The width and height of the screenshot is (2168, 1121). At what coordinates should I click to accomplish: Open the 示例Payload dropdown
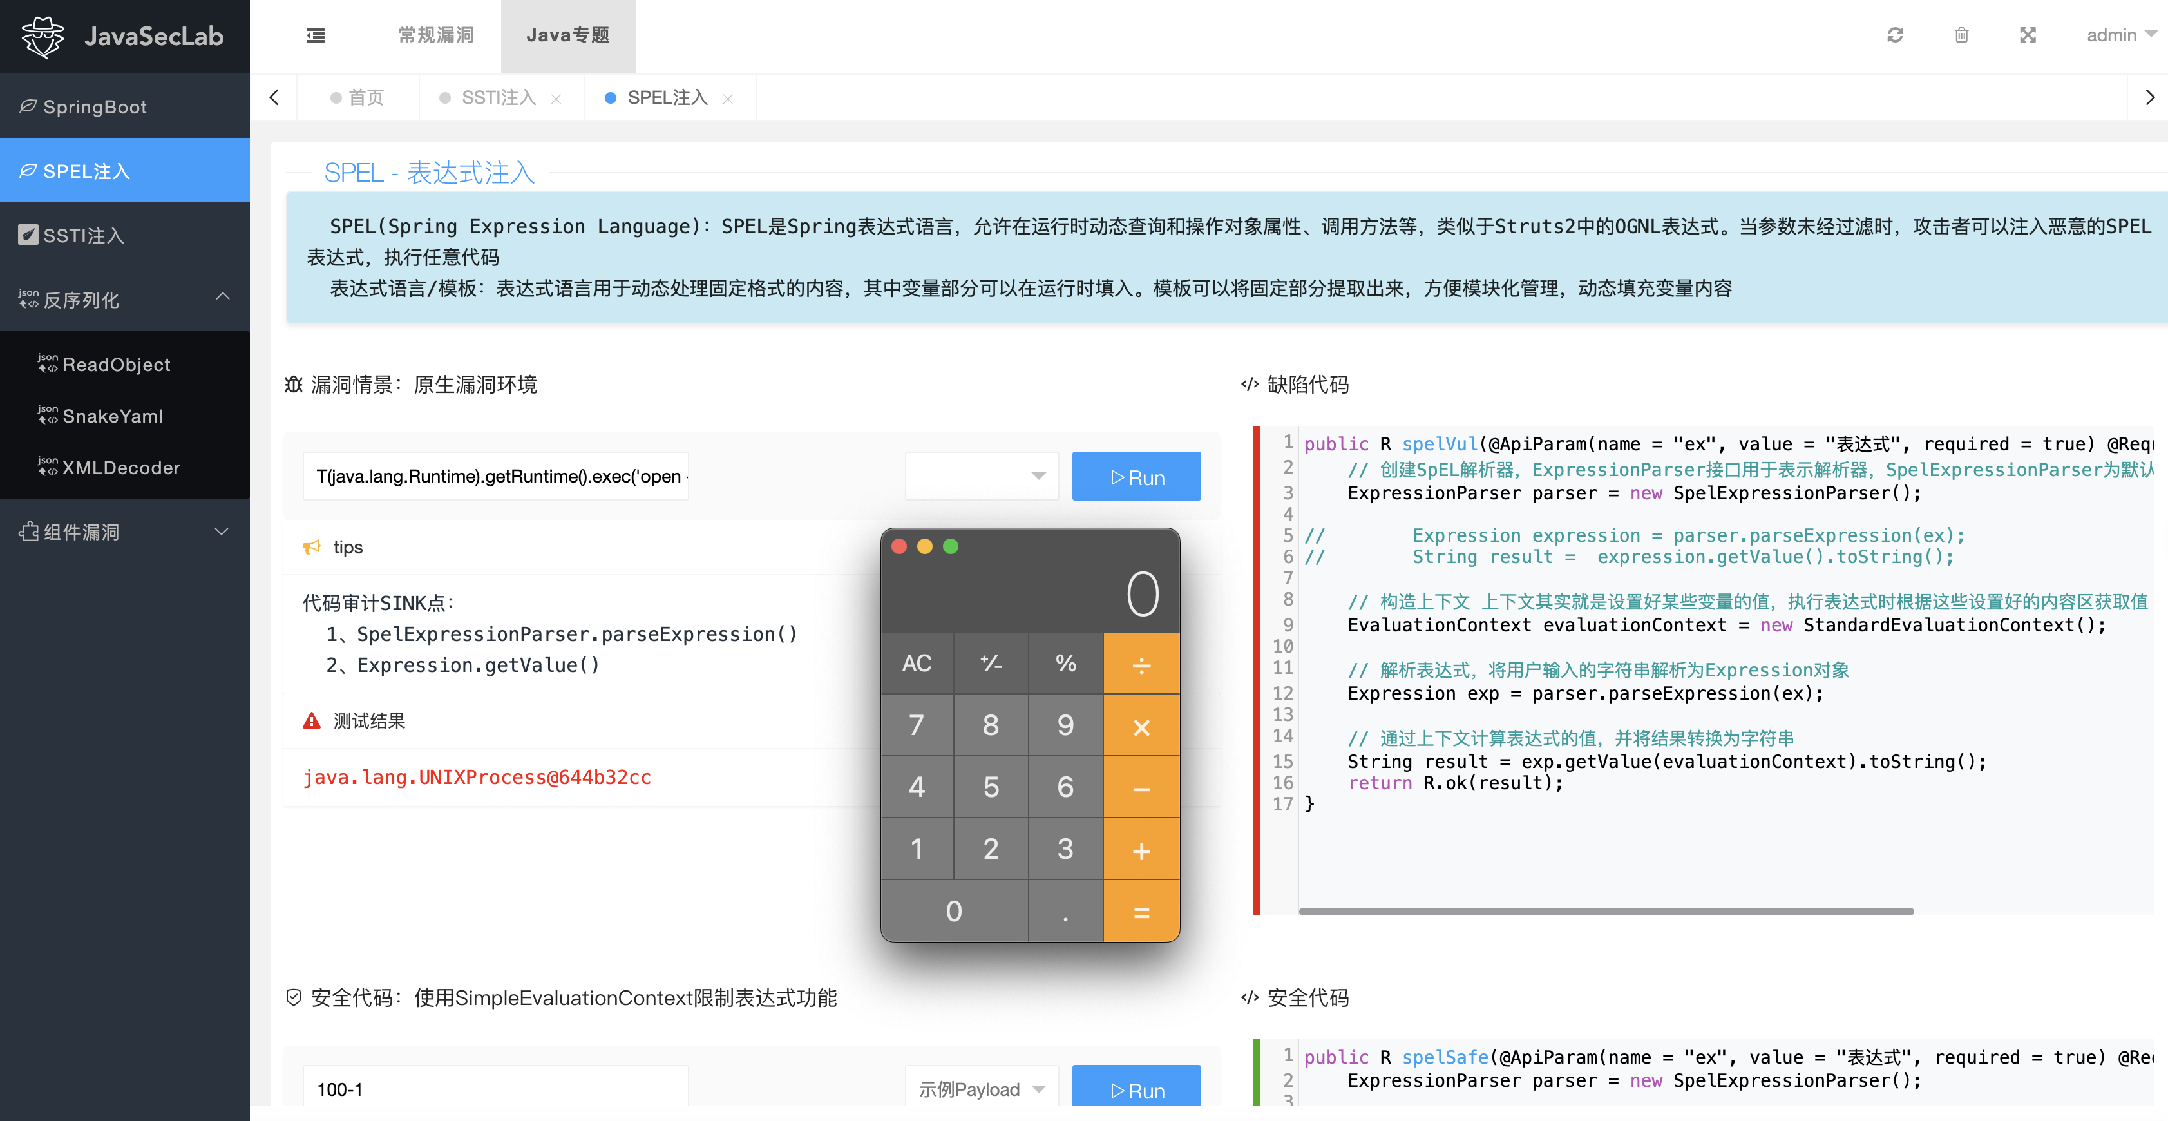(982, 1089)
